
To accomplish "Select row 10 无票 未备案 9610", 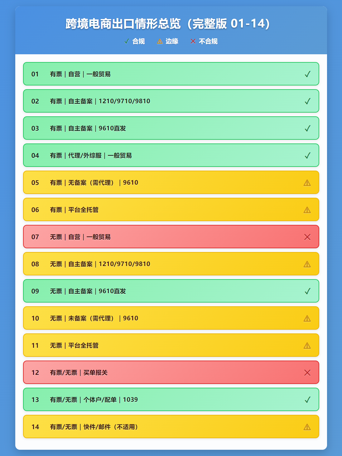I will tap(171, 318).
